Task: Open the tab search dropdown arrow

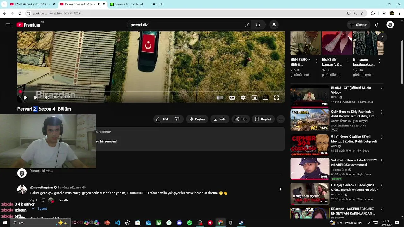Action: 4,4
